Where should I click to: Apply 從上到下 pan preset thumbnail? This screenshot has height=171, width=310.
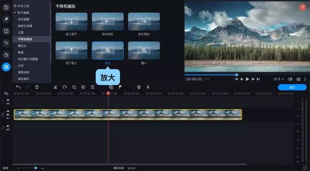(x=71, y=21)
